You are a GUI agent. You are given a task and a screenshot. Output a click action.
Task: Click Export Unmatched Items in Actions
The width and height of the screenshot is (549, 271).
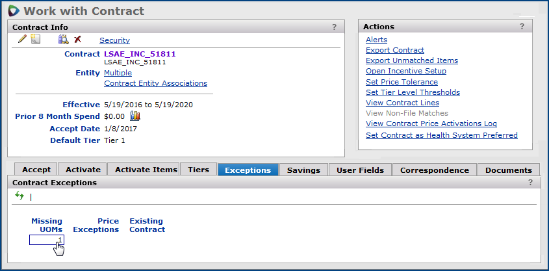(x=411, y=60)
